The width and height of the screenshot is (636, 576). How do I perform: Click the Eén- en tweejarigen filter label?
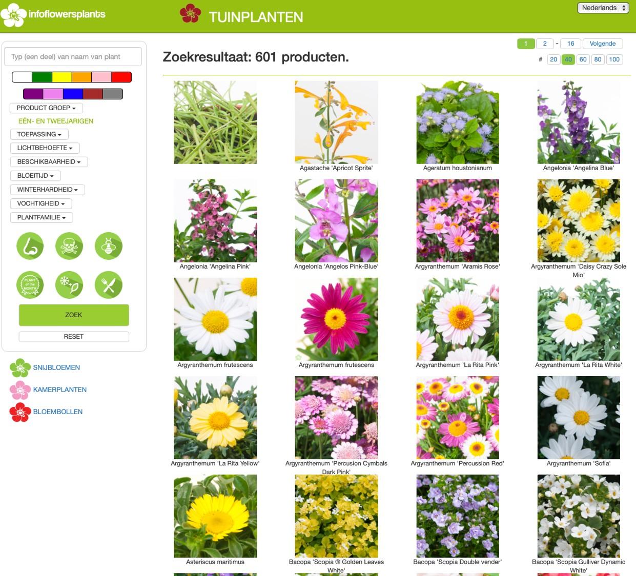click(x=56, y=121)
